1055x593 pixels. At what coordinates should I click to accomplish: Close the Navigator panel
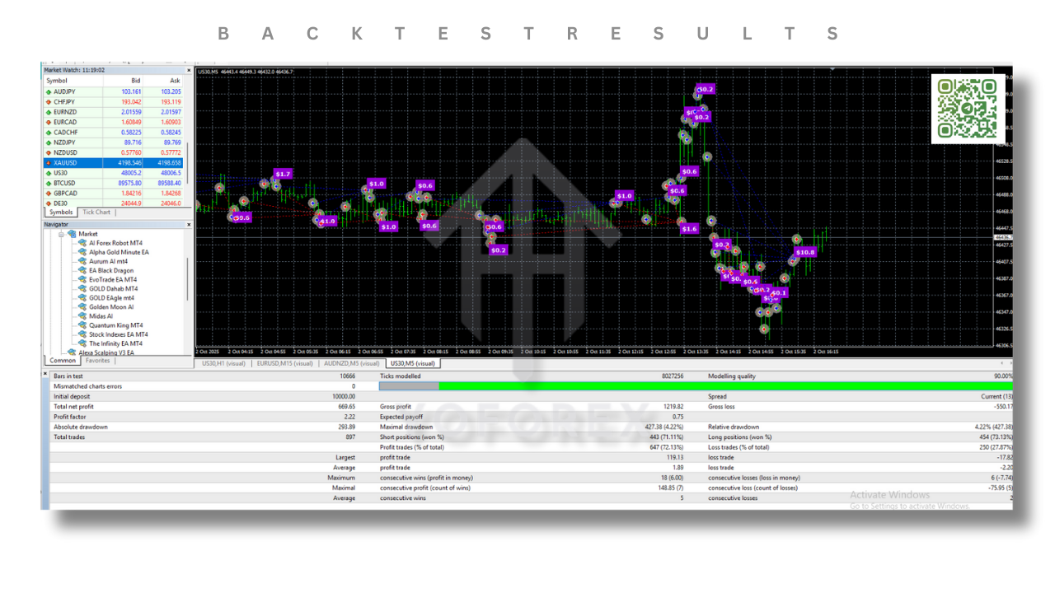pyautogui.click(x=189, y=224)
